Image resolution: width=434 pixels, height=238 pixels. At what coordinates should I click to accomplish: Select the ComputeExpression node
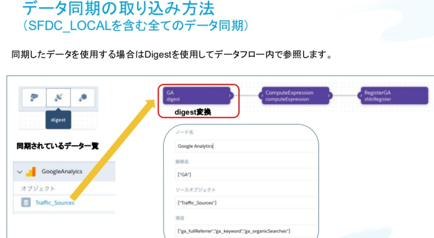(295, 96)
